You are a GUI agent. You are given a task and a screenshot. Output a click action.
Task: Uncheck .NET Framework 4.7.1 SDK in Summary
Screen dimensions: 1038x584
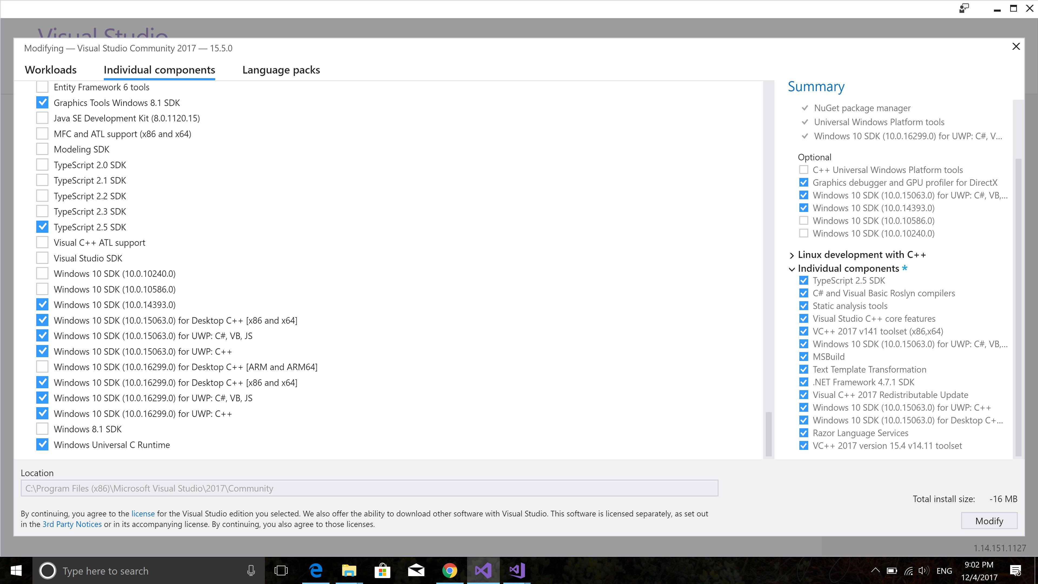pyautogui.click(x=803, y=382)
